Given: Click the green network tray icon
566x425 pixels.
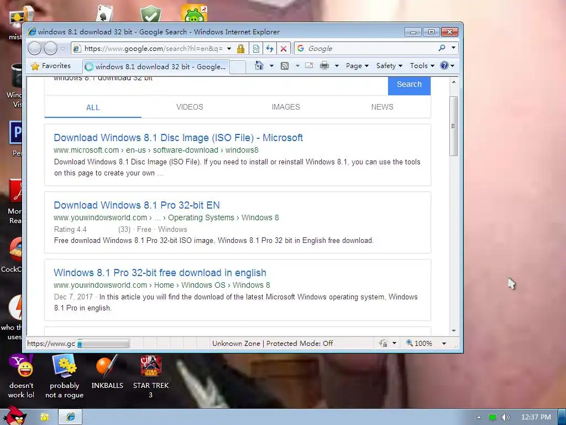Looking at the screenshot, I should [x=492, y=417].
